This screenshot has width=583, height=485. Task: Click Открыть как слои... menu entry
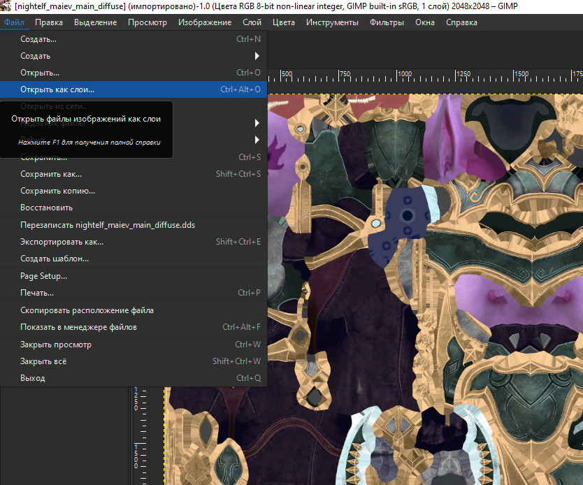click(x=57, y=89)
